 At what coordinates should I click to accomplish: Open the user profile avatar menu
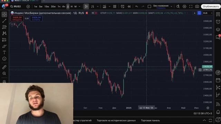pyautogui.click(x=4, y=6)
